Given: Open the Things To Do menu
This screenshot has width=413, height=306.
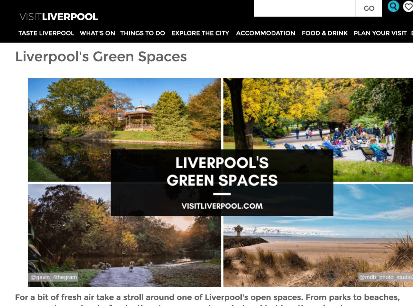Looking at the screenshot, I should [143, 33].
